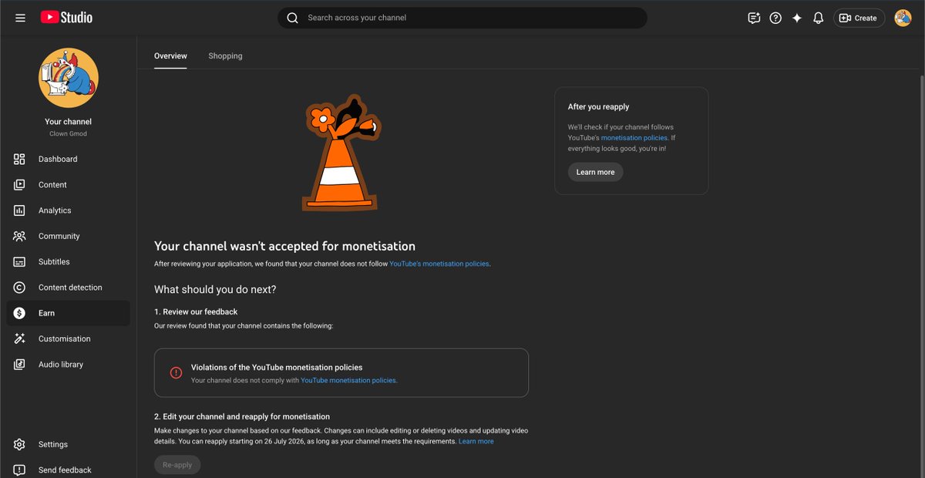Open "monetisation policies" link in After you reapply card

pos(634,138)
